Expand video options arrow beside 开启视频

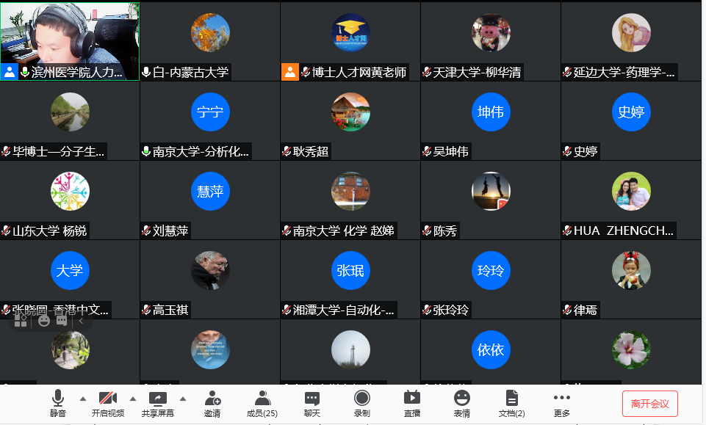133,399
